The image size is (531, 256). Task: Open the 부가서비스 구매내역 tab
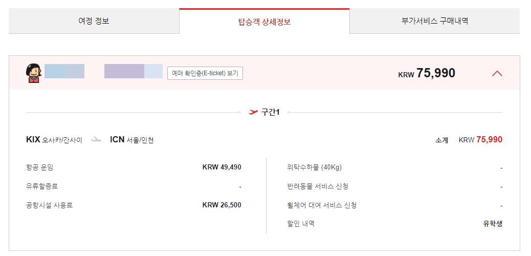point(435,21)
